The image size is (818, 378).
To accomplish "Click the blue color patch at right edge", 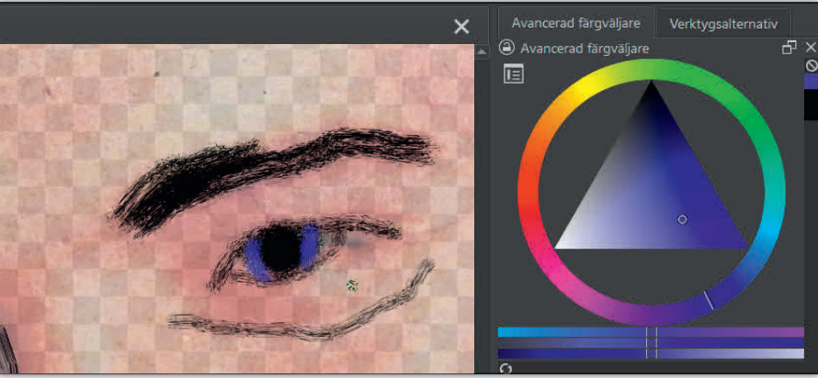I will pos(812,82).
